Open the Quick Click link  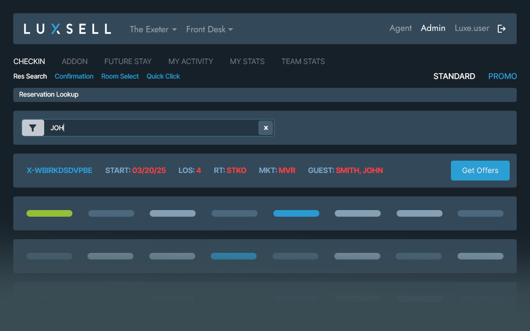click(x=163, y=76)
